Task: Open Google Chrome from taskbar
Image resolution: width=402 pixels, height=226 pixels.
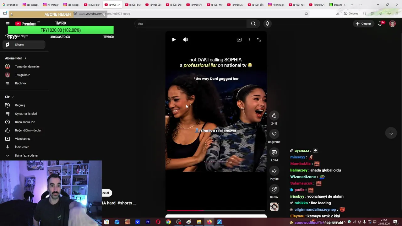Action: pos(168,222)
